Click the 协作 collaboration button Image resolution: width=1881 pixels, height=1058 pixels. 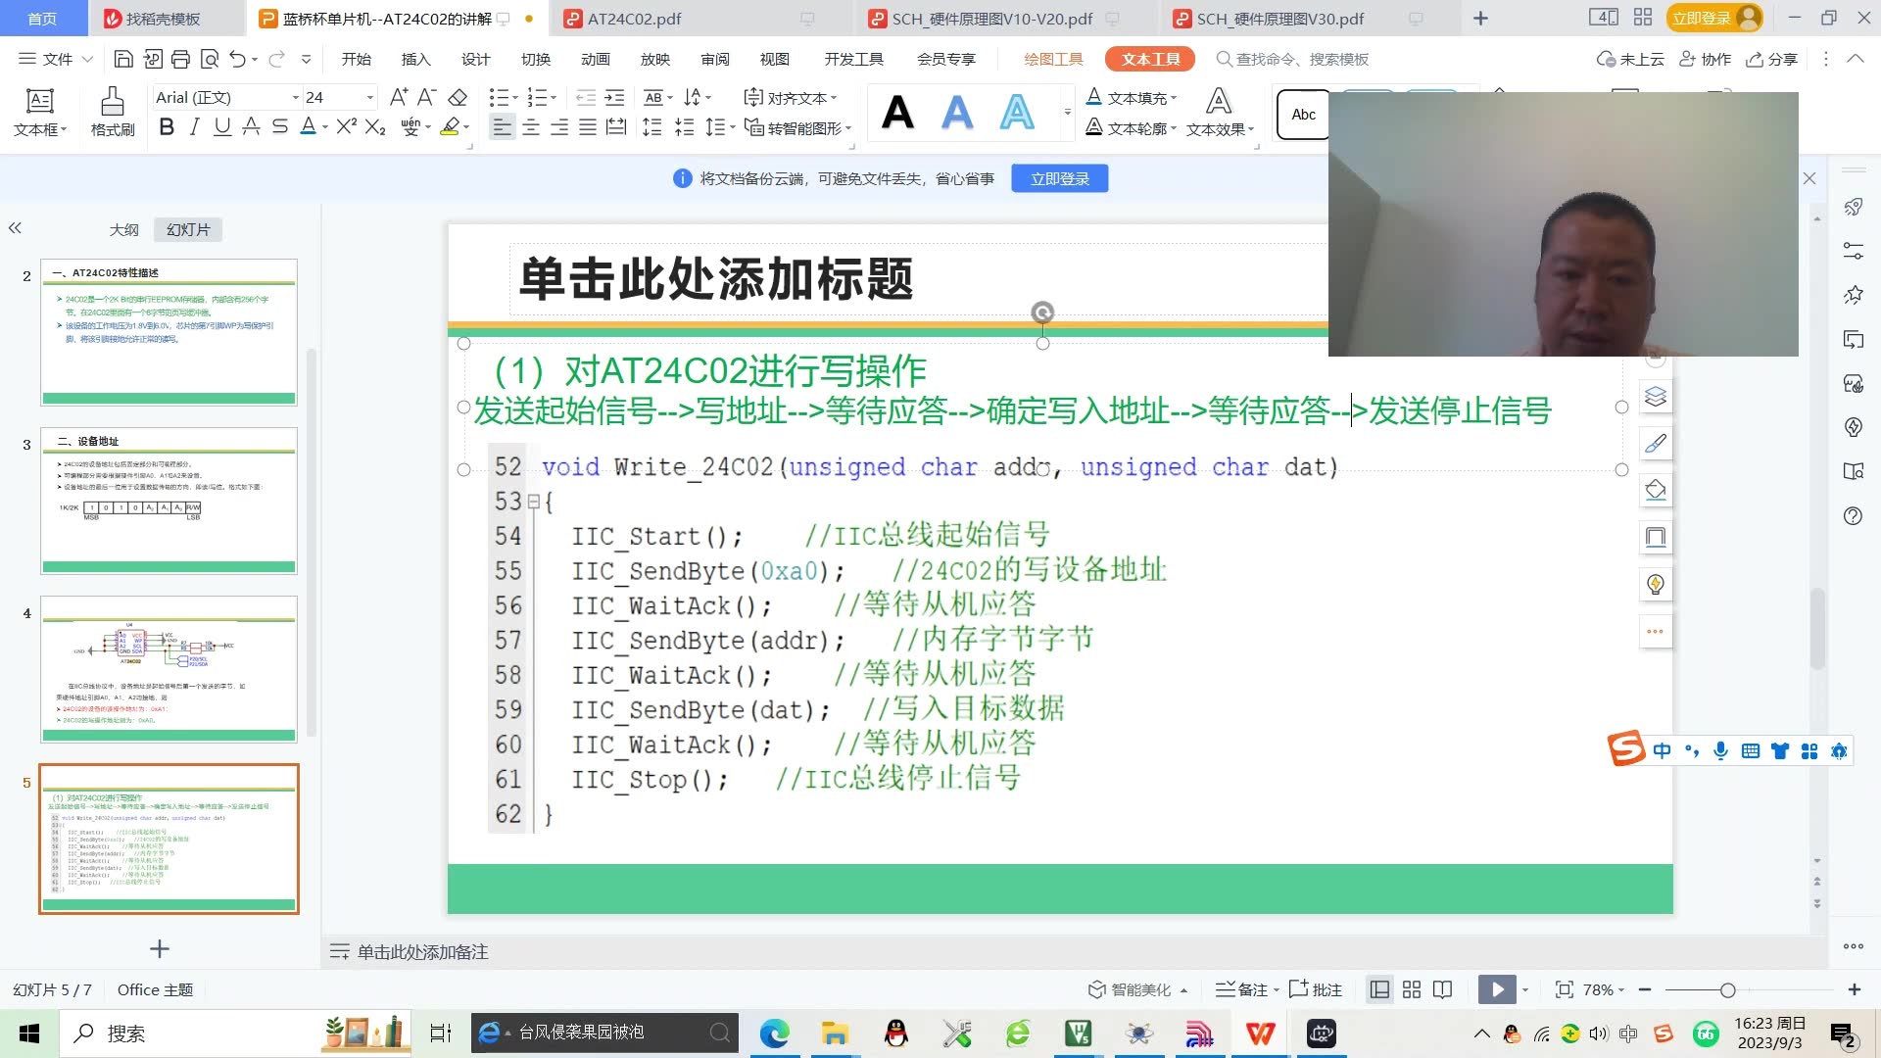click(1706, 59)
